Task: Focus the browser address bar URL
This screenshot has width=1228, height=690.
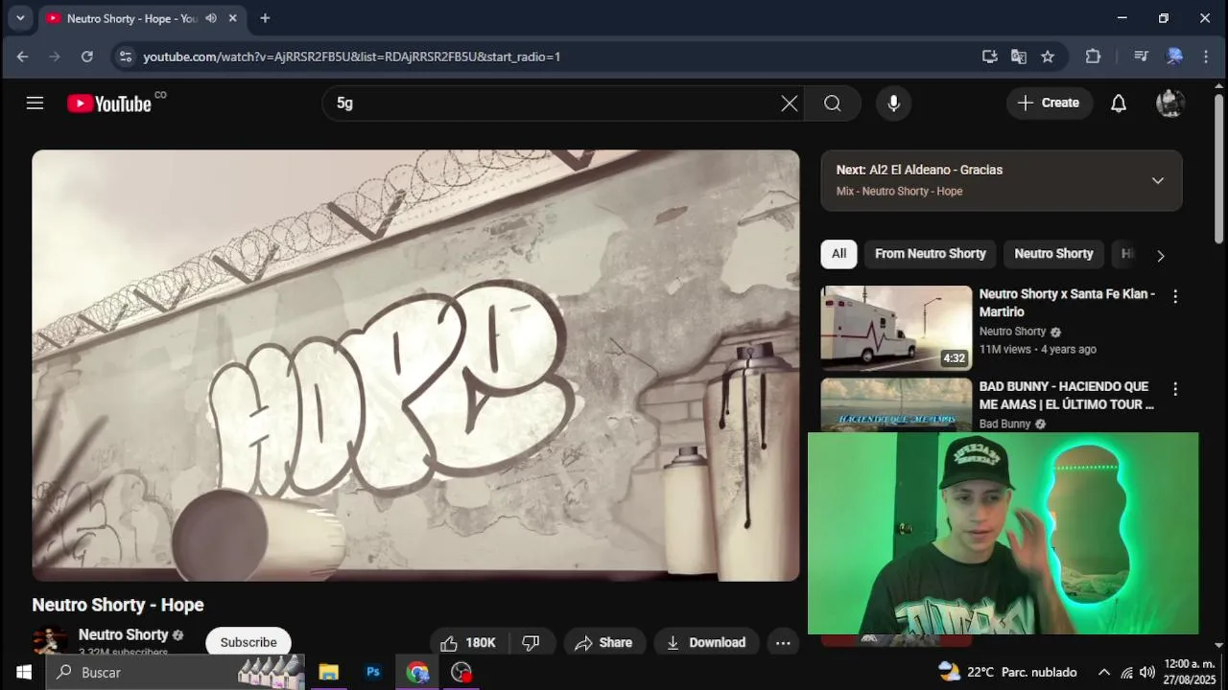Action: point(351,57)
